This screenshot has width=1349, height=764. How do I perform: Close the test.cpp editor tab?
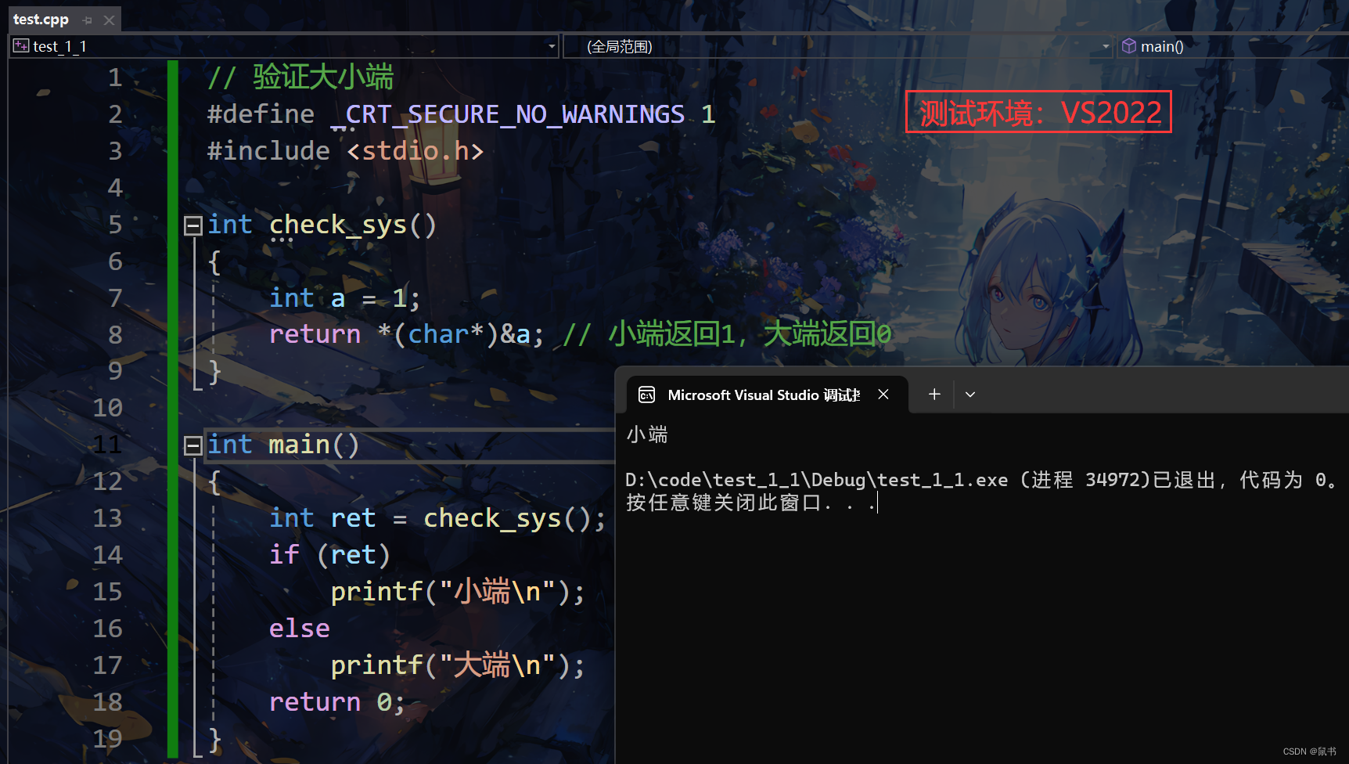[110, 20]
